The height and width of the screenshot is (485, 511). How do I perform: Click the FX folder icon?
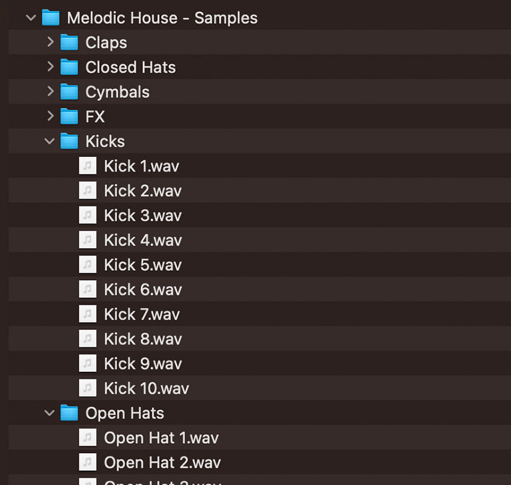click(69, 116)
